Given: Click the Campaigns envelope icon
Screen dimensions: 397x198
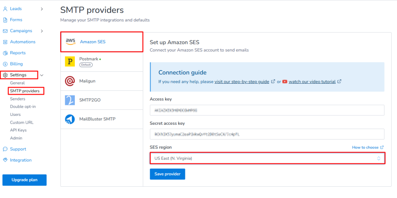Looking at the screenshot, I should point(5,31).
